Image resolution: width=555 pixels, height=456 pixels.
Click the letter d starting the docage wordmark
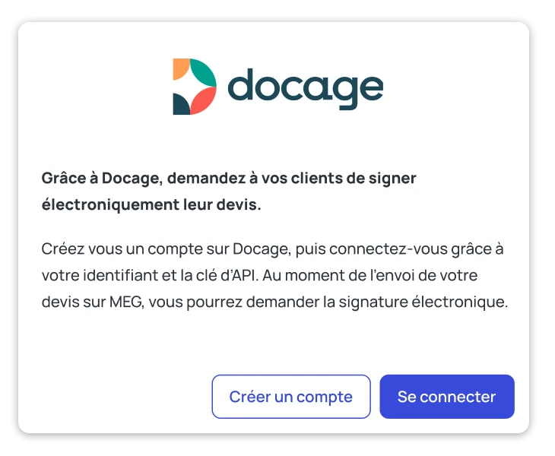click(241, 84)
